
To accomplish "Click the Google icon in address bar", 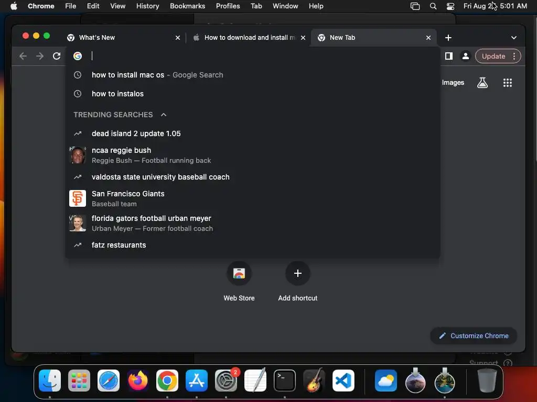I will [78, 56].
